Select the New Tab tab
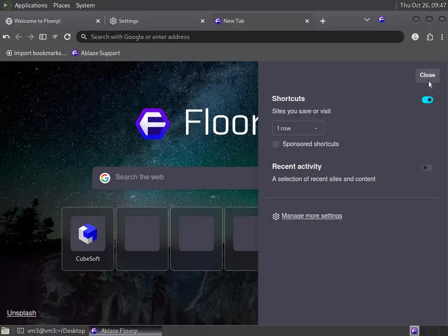The height and width of the screenshot is (336, 448). (262, 21)
